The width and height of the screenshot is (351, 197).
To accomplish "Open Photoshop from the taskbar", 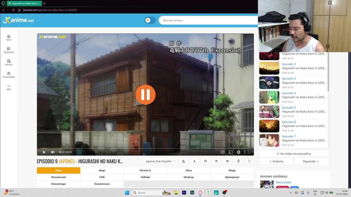I will click(192, 193).
